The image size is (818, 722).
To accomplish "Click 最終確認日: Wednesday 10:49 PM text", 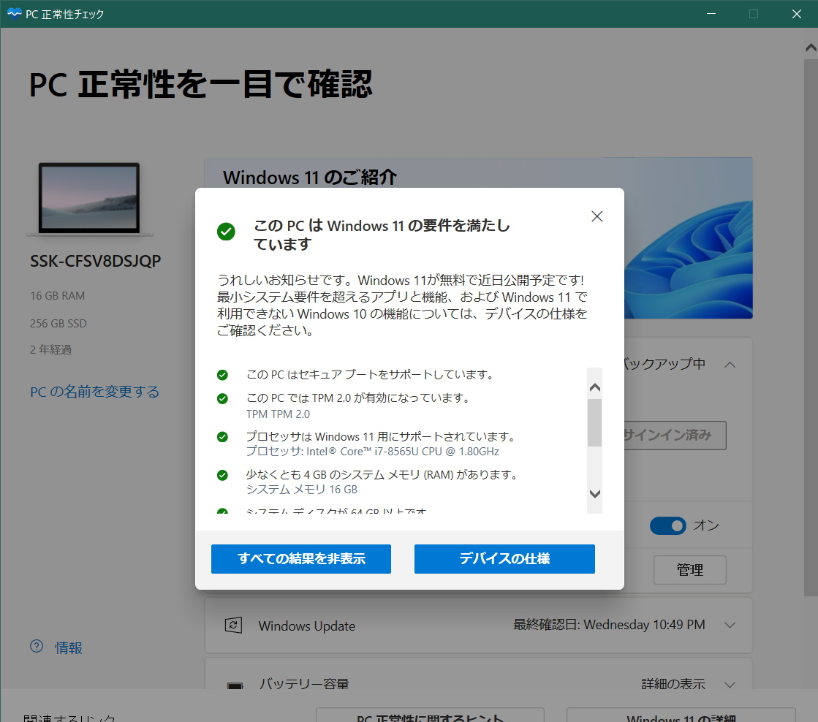I will point(610,625).
